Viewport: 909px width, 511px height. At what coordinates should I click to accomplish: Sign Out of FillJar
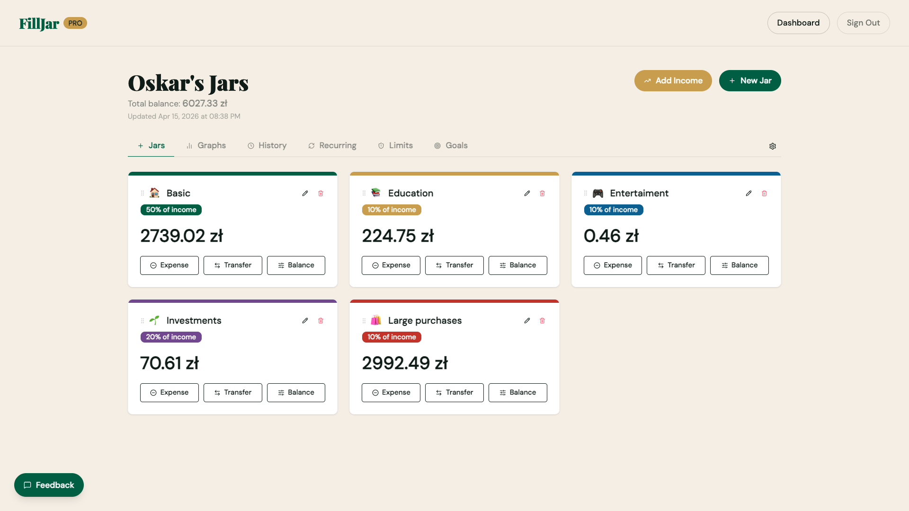[x=863, y=23]
